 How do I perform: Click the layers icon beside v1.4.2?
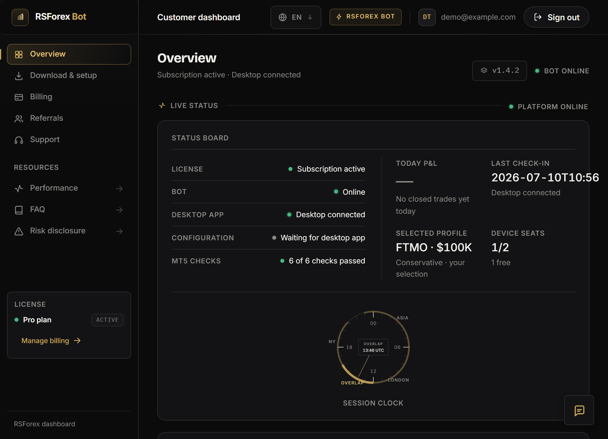484,70
